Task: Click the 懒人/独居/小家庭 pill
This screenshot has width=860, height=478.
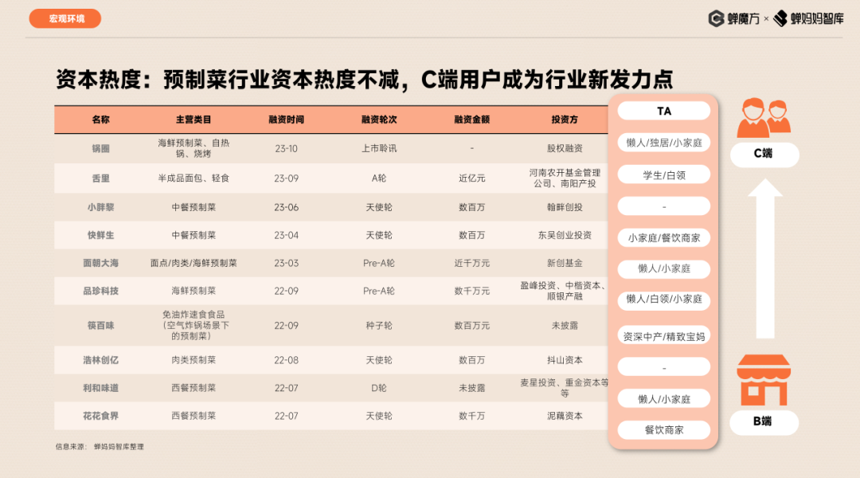Action: coord(663,143)
